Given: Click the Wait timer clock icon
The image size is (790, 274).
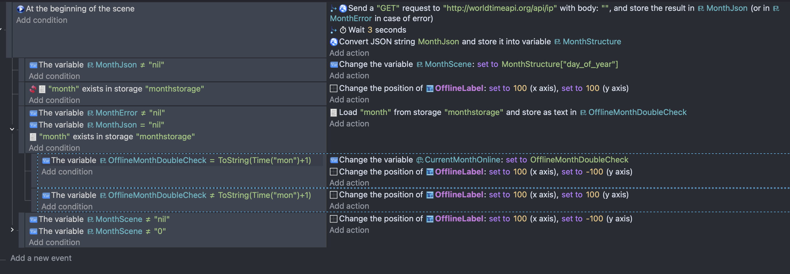Looking at the screenshot, I should pos(343,30).
